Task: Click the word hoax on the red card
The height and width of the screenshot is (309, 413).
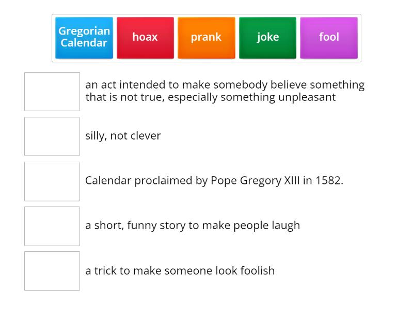Action: [x=145, y=37]
